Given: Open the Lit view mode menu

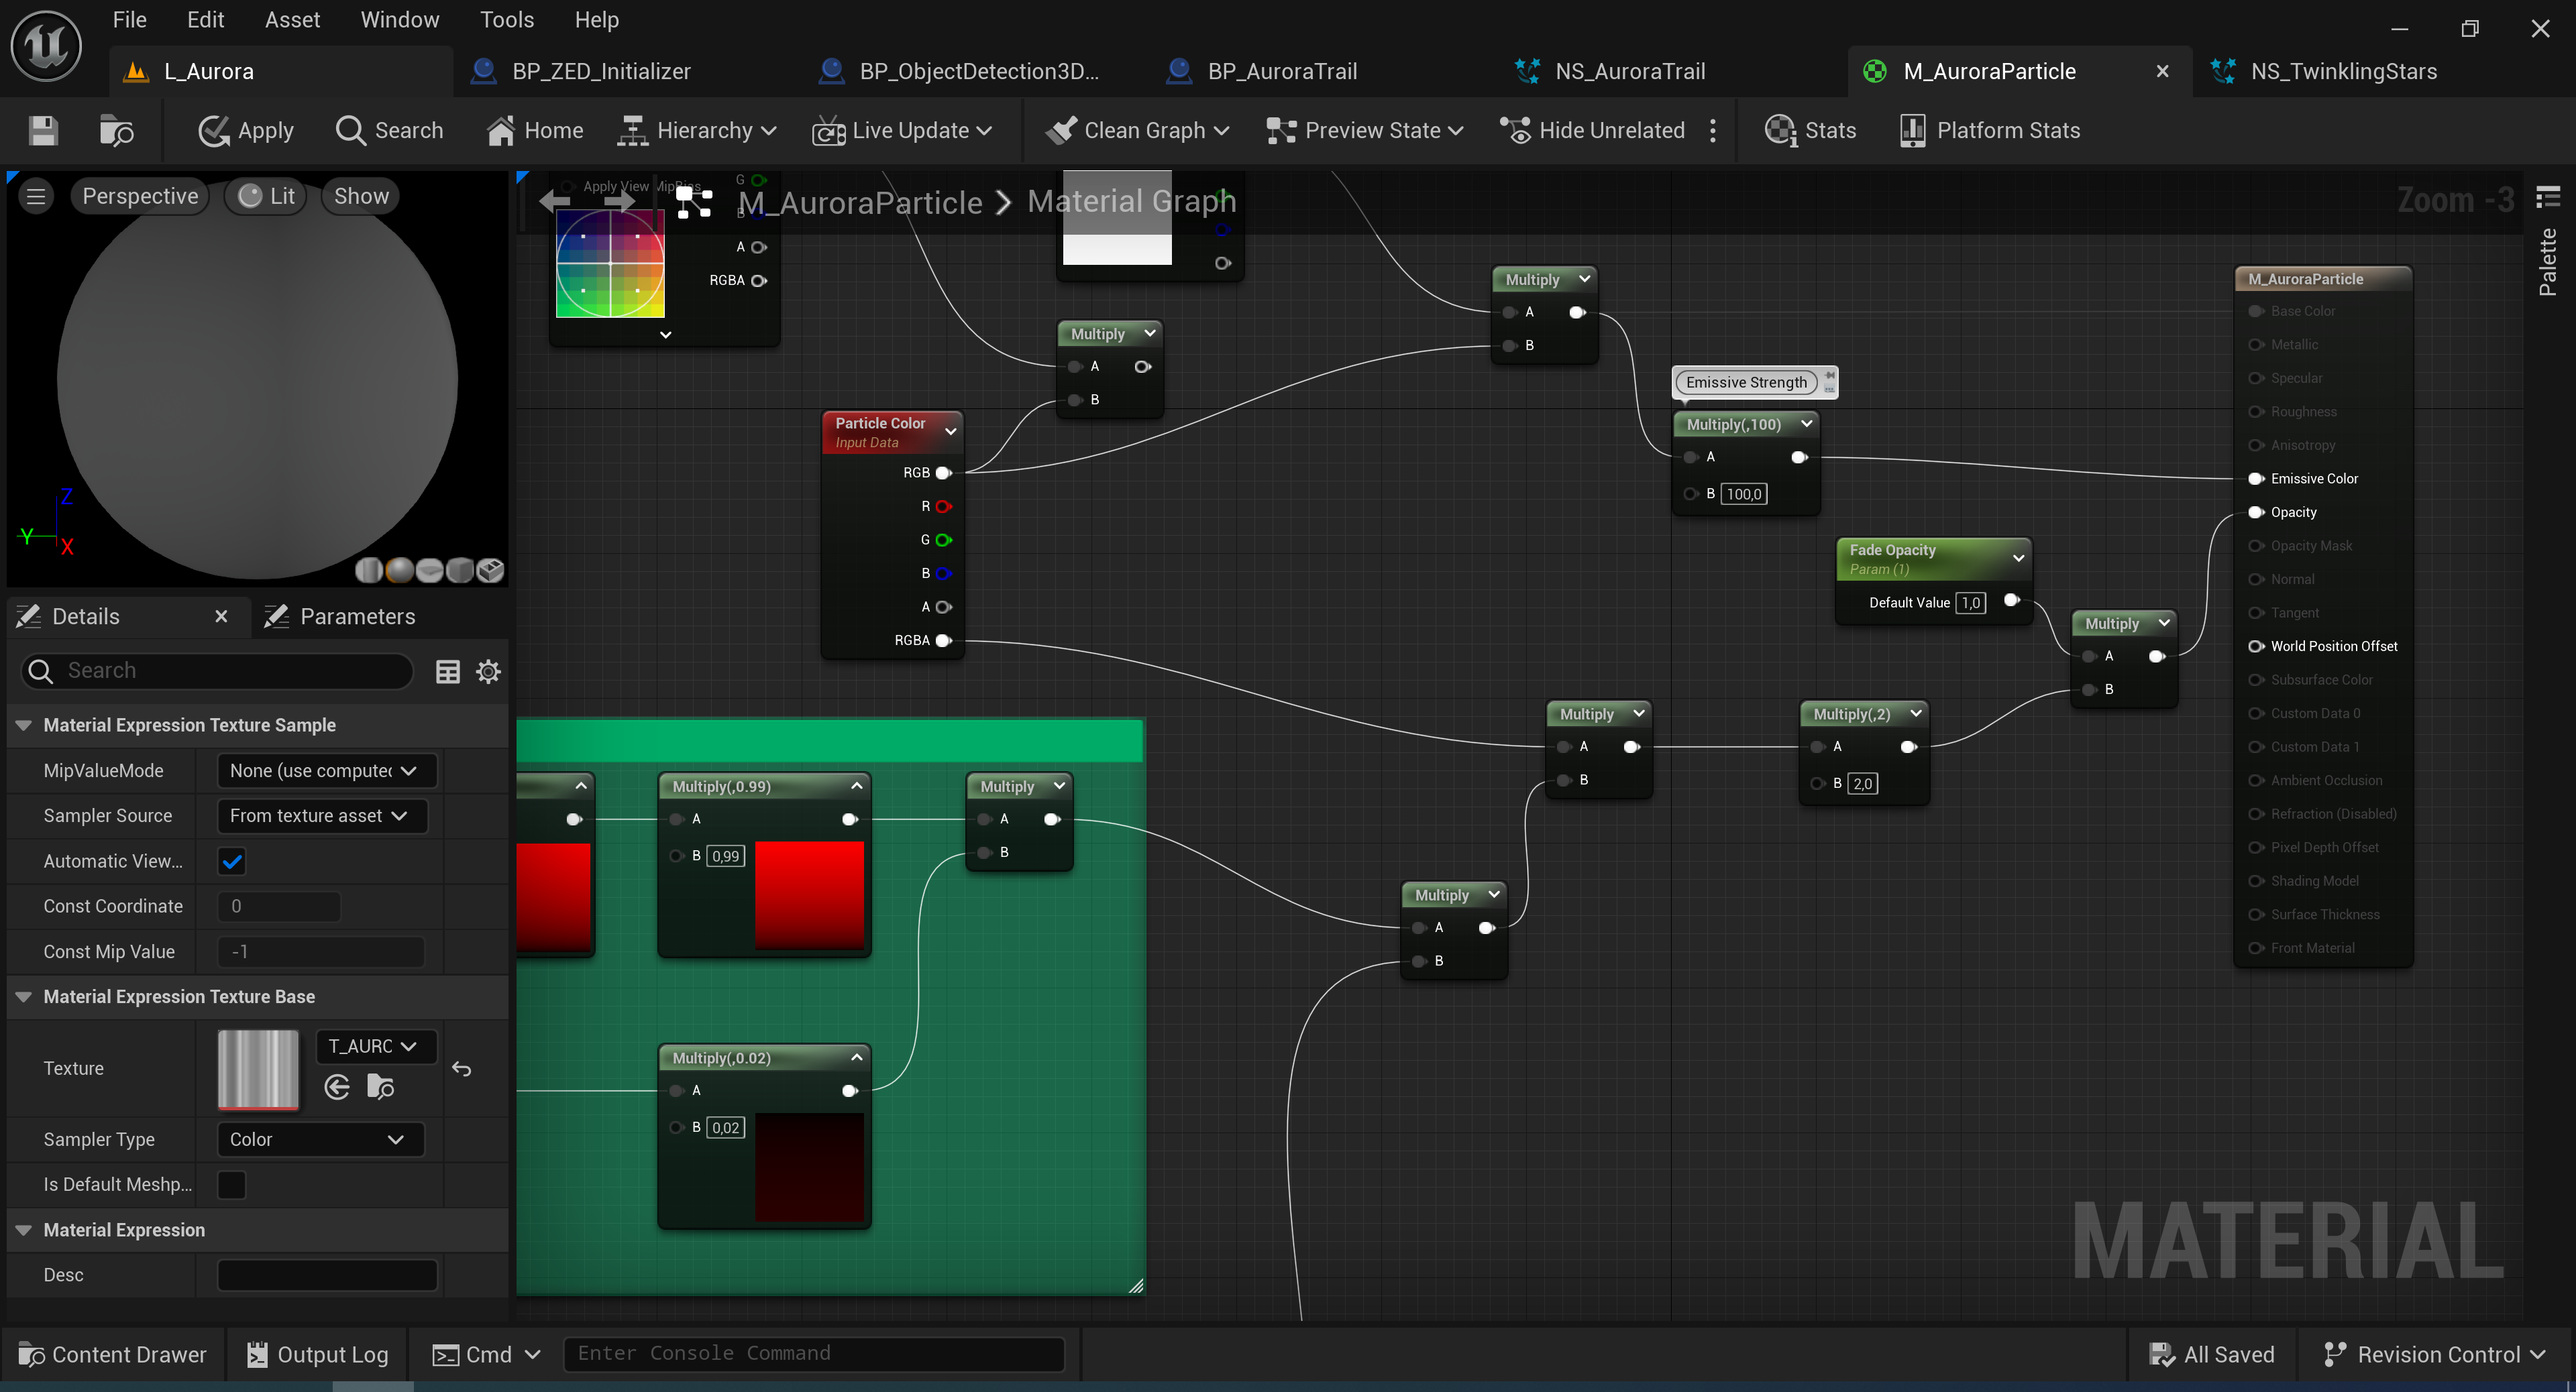Looking at the screenshot, I should coord(267,196).
